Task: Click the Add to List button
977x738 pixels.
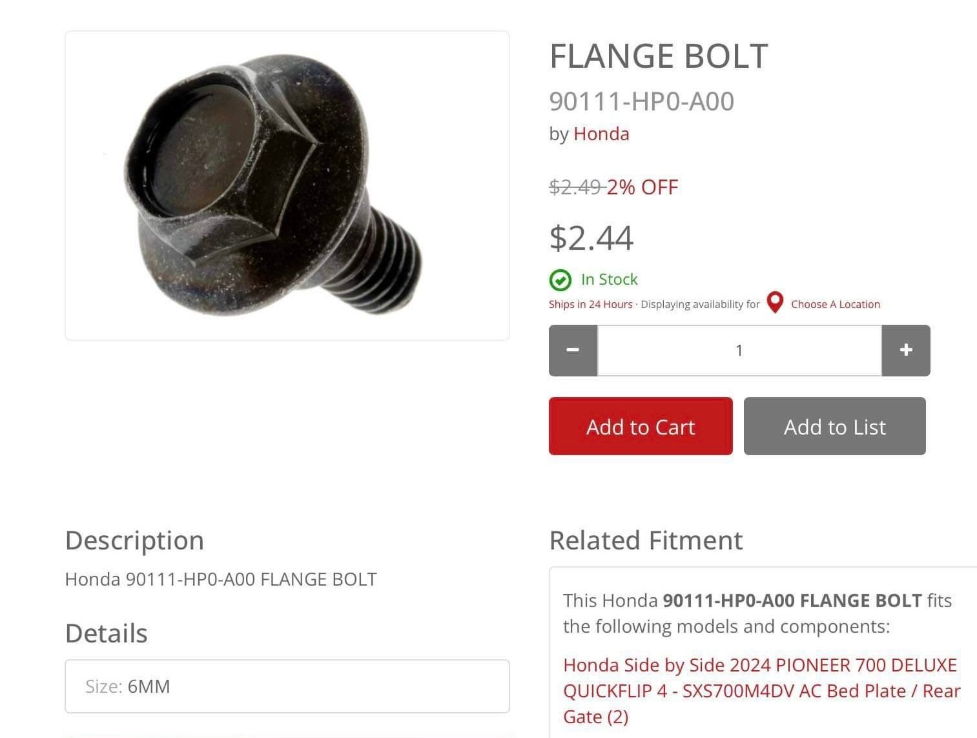Action: tap(834, 426)
